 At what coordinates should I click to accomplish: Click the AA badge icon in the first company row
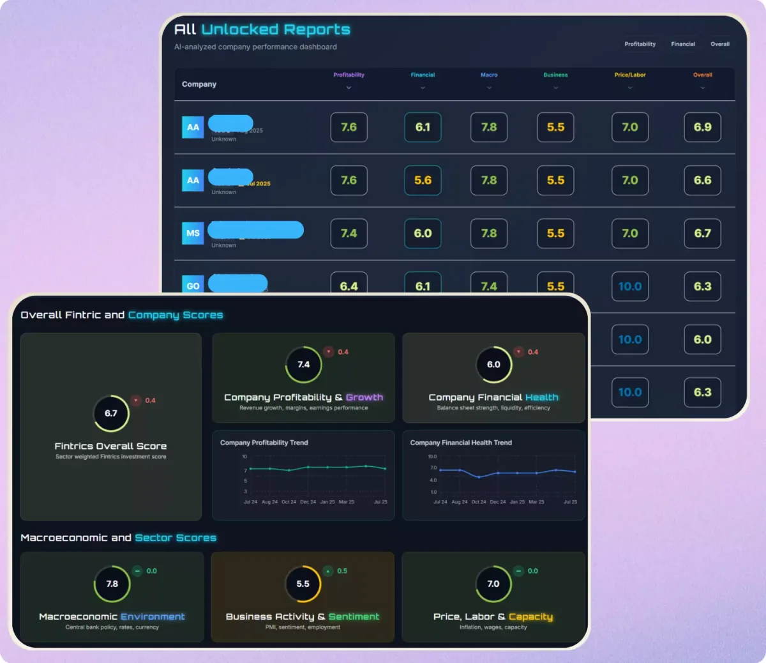[x=193, y=127]
